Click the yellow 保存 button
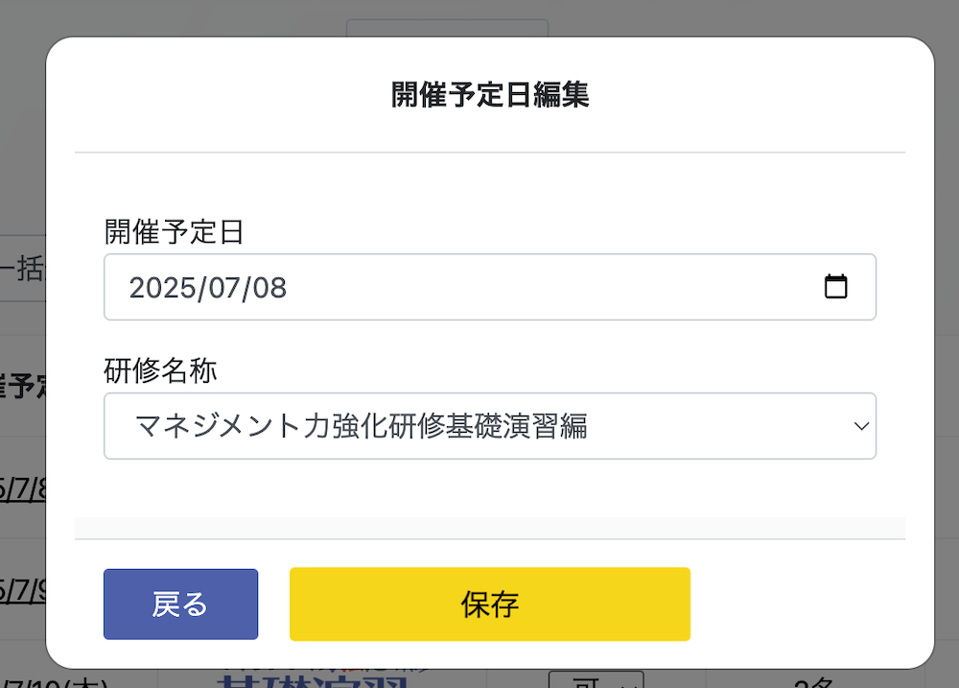The image size is (959, 688). [490, 605]
